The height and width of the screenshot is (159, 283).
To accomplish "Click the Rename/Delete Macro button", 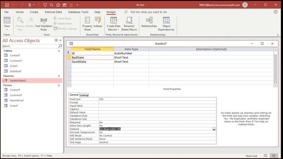I will coord(129,24).
